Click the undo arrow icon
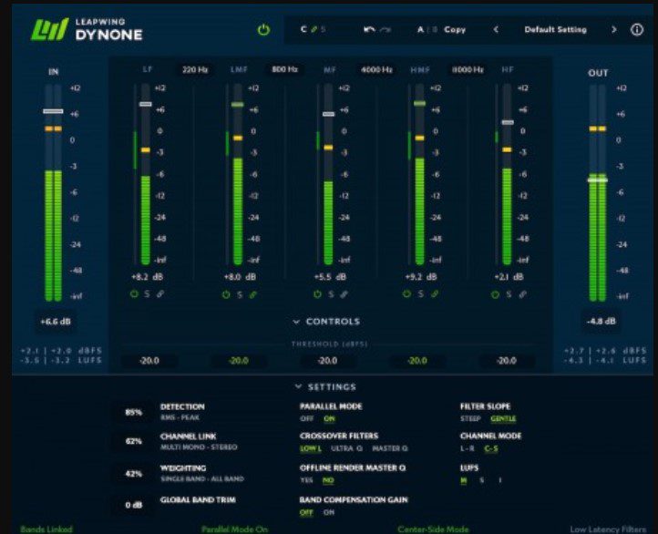Screen dimensions: 658x534 (x=369, y=29)
